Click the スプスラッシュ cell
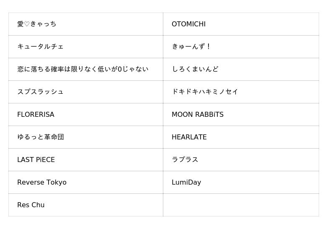The image size is (335, 229). pyautogui.click(x=40, y=92)
